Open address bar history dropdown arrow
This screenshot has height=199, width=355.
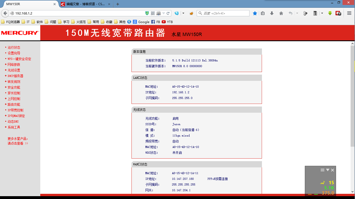click(164, 13)
